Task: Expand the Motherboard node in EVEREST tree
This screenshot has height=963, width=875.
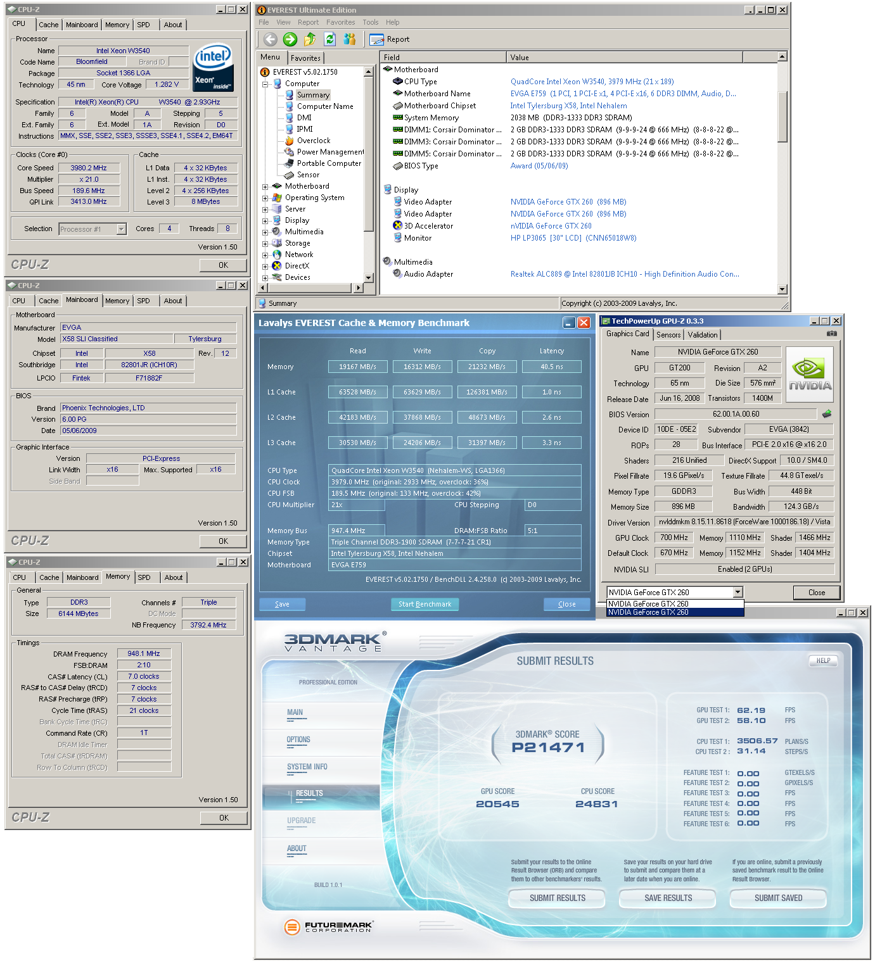Action: tap(265, 187)
